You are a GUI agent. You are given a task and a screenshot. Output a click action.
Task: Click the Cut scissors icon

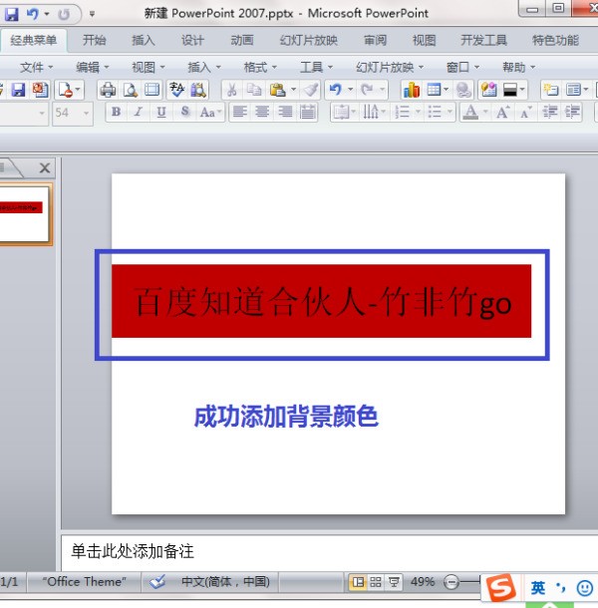coord(230,90)
